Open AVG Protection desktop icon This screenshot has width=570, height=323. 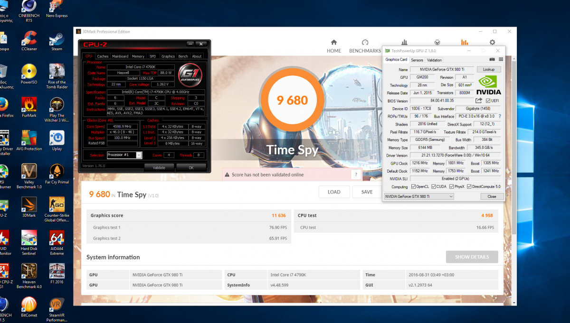coord(29,141)
